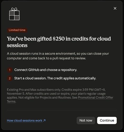The height and width of the screenshot is (132, 124).
Task: Select the step 1 number circle
Action: pos(10,70)
